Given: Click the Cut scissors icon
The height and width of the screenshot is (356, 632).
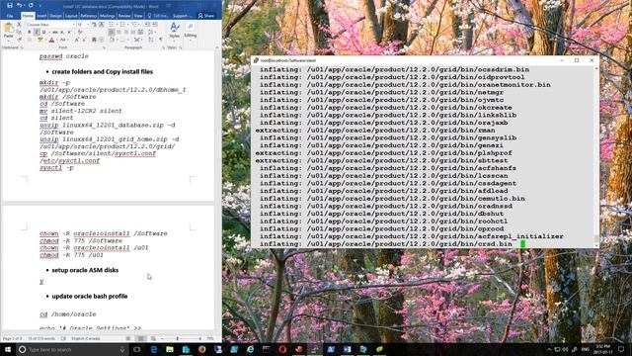Looking at the screenshot, I should pos(19,24).
